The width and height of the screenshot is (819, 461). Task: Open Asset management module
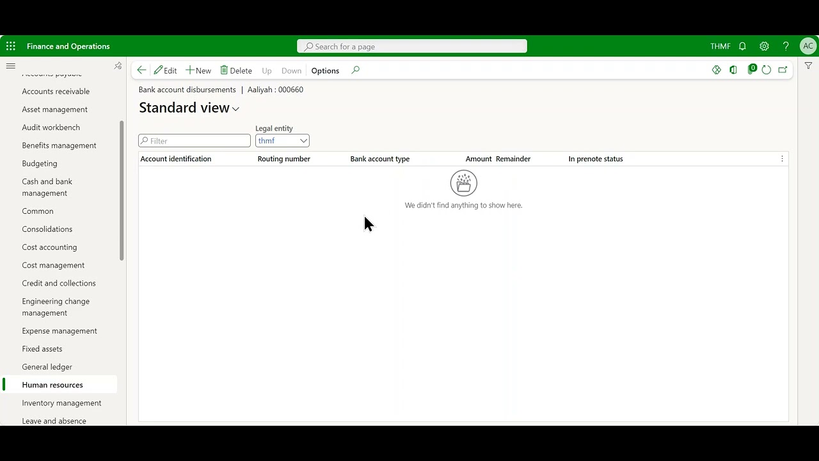click(x=54, y=109)
